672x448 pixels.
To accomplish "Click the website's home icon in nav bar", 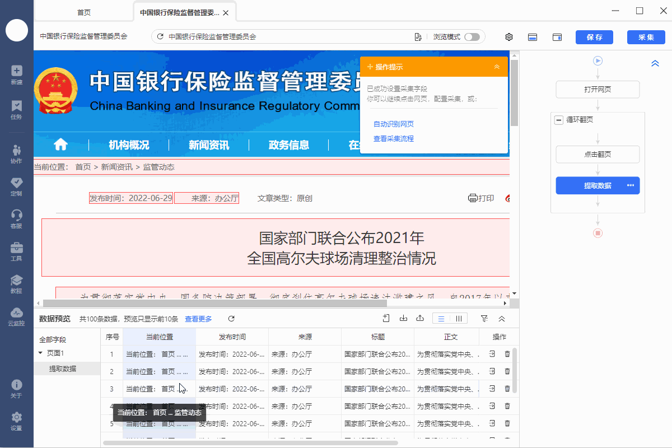I will tap(60, 145).
